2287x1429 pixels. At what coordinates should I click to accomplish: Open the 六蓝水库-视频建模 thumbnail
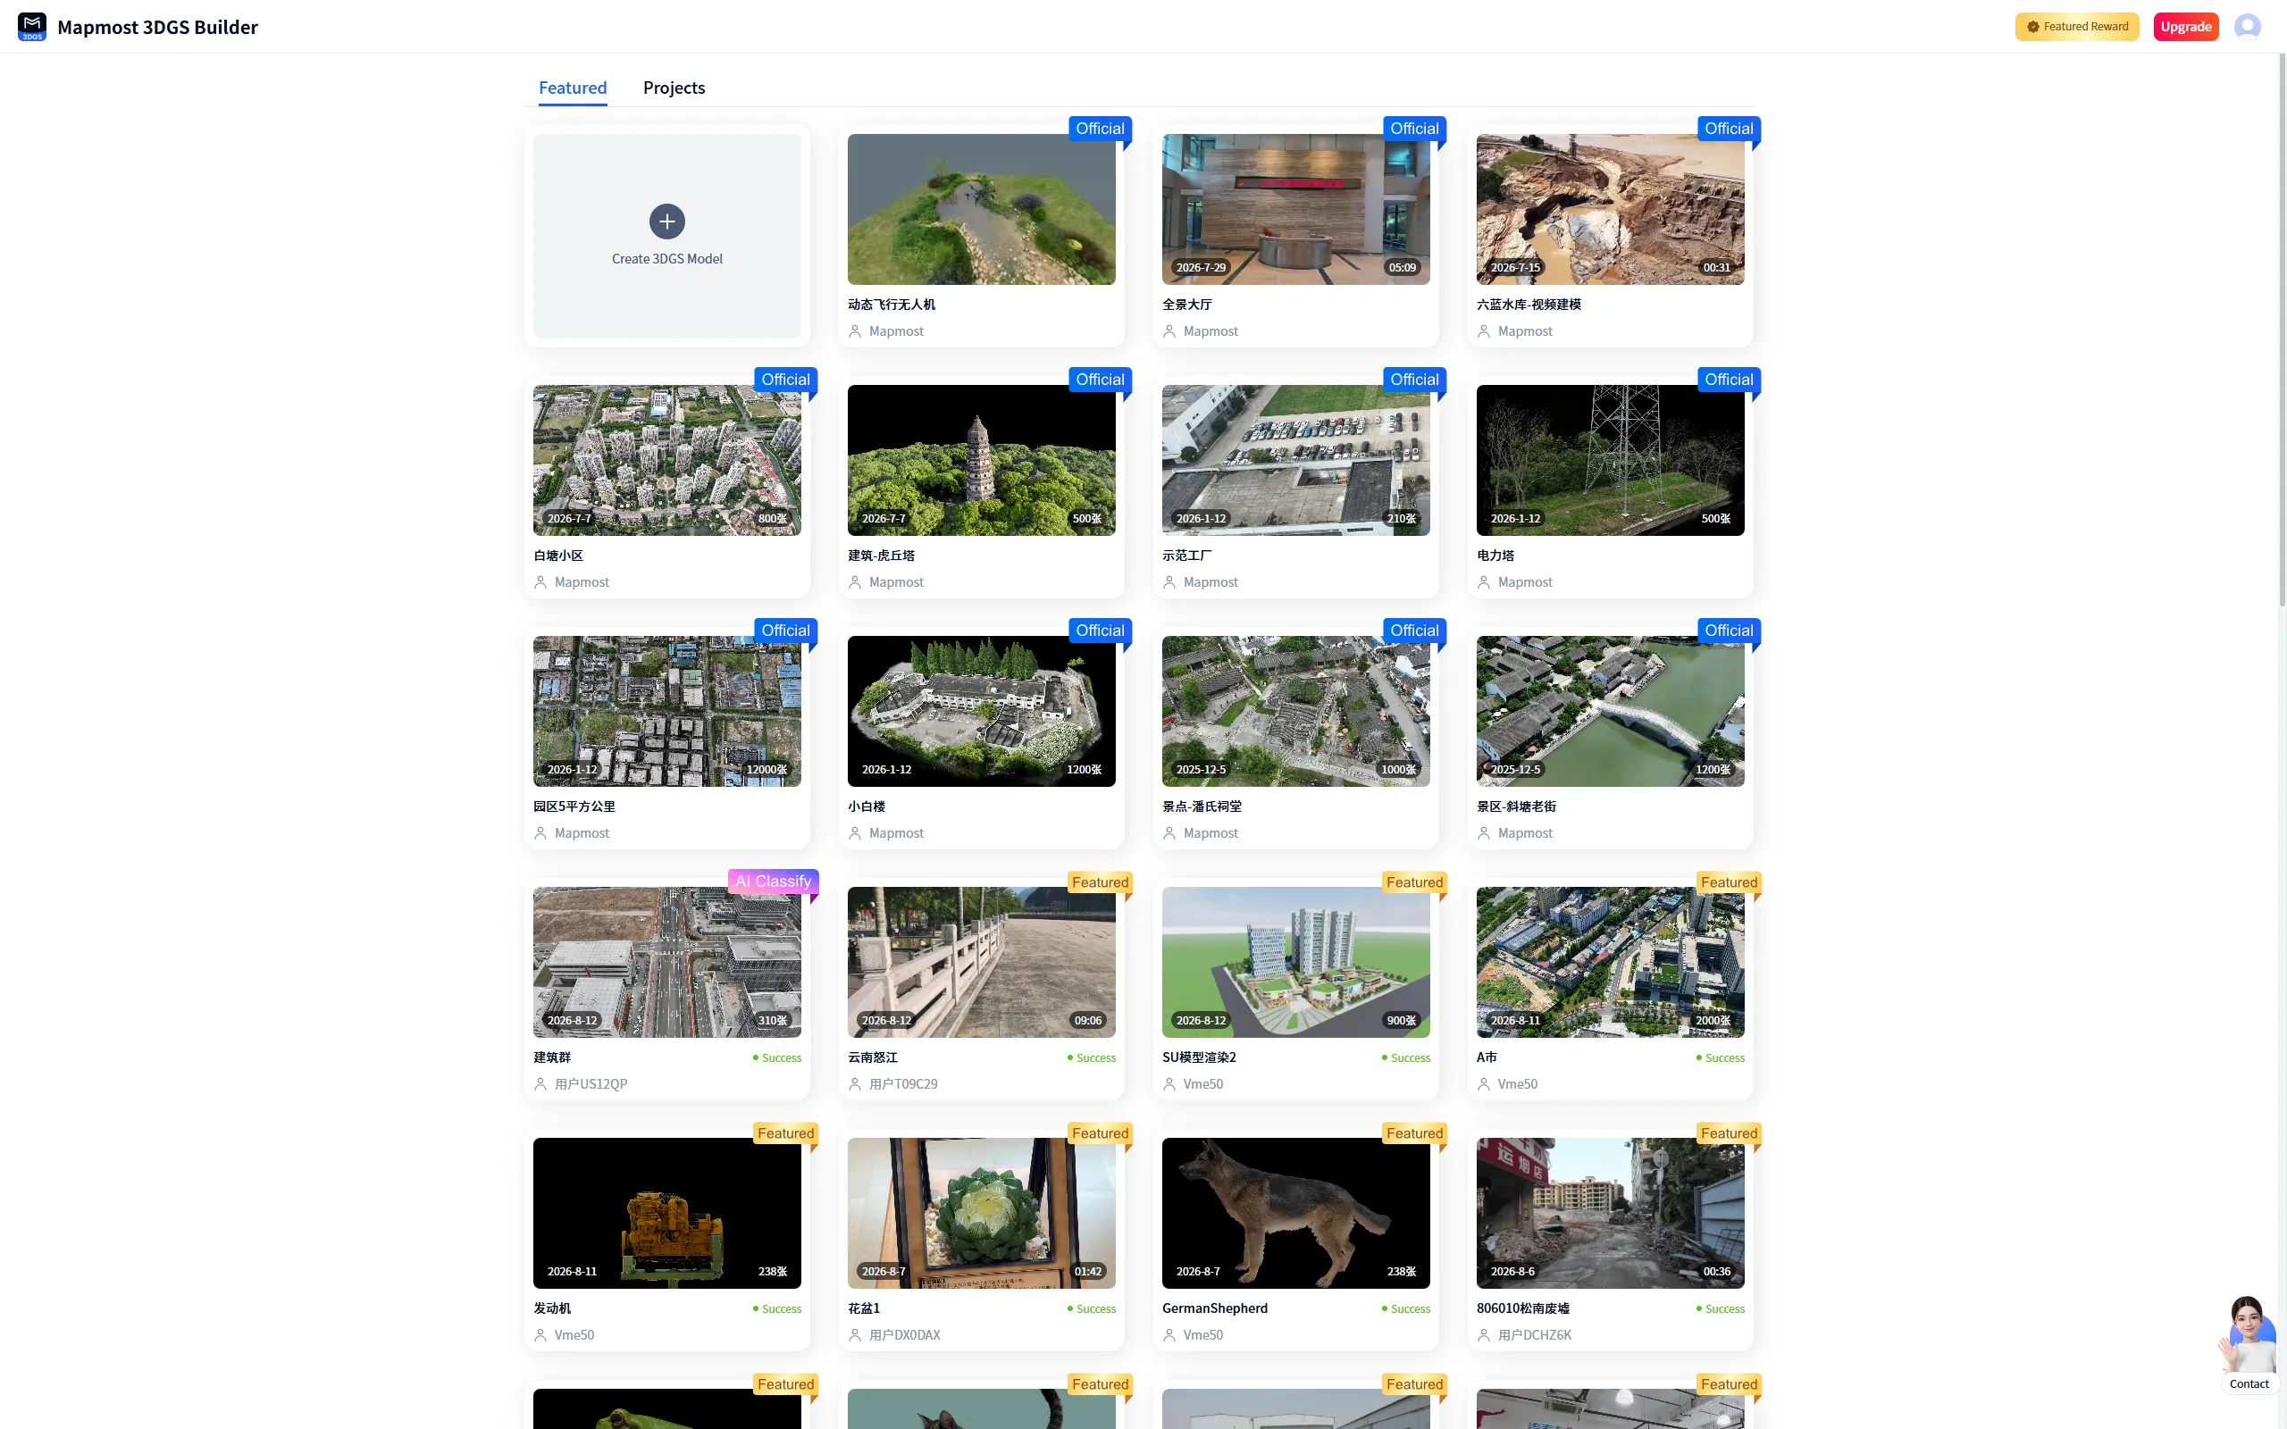[1611, 209]
